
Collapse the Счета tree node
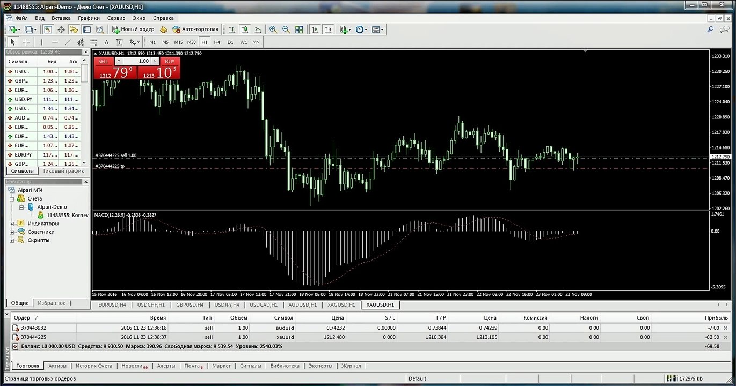pos(12,198)
